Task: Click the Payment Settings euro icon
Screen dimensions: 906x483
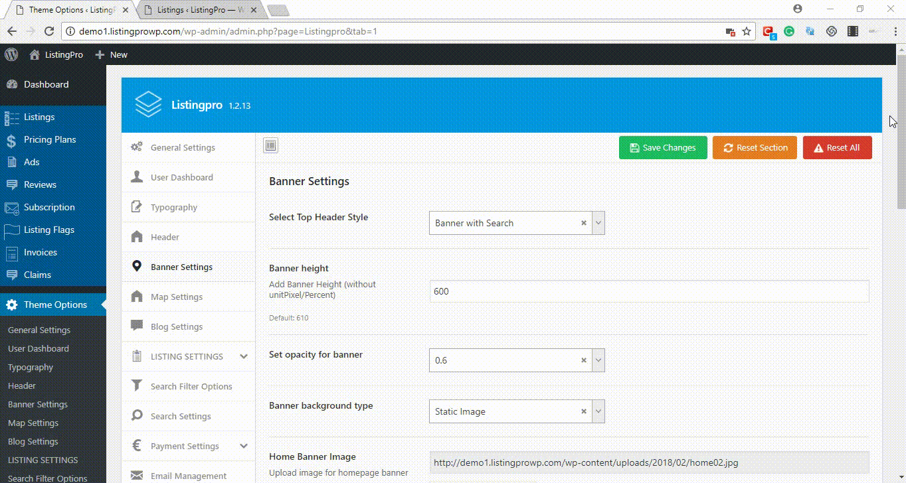Action: 137,445
